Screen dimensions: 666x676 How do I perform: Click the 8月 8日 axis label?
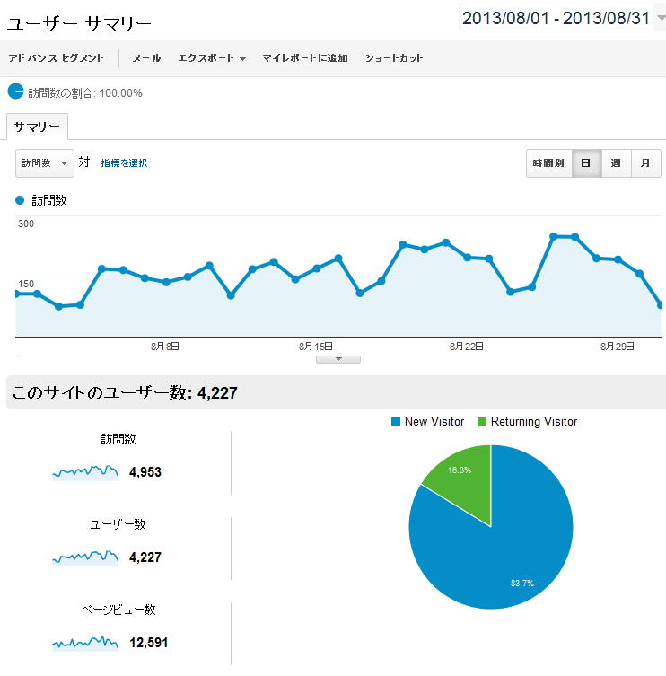164,347
